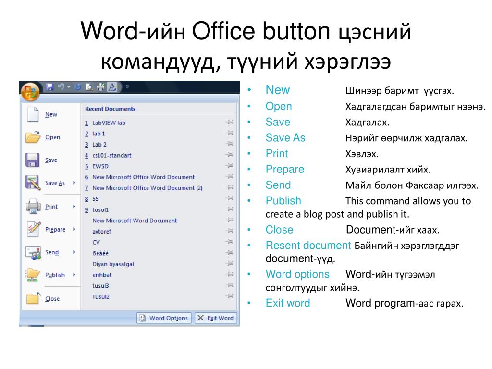Click the teal Prepare heading in slide list
This screenshot has width=492, height=369.
pyautogui.click(x=285, y=169)
